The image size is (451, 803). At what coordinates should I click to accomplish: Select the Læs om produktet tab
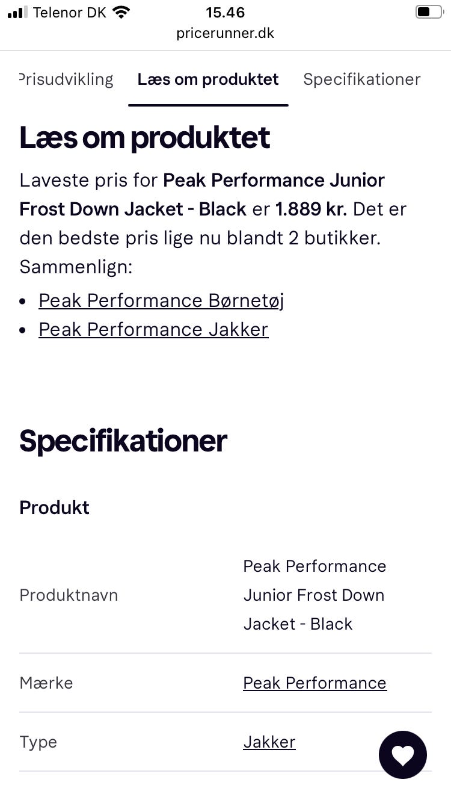(208, 79)
